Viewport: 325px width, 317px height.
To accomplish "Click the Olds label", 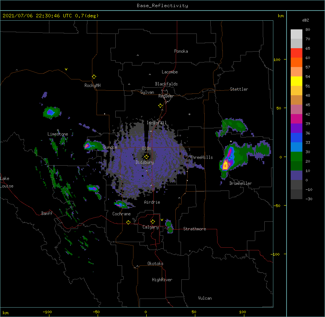I will pos(146,148).
